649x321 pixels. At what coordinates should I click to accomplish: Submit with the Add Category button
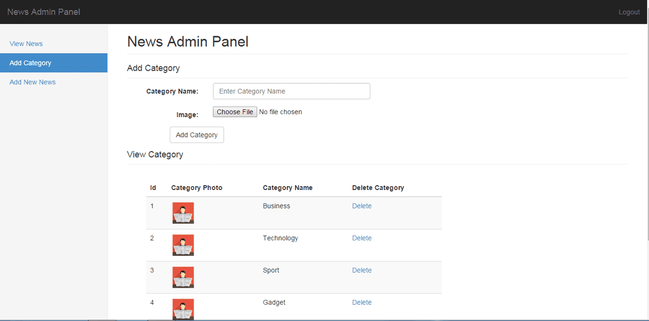196,135
